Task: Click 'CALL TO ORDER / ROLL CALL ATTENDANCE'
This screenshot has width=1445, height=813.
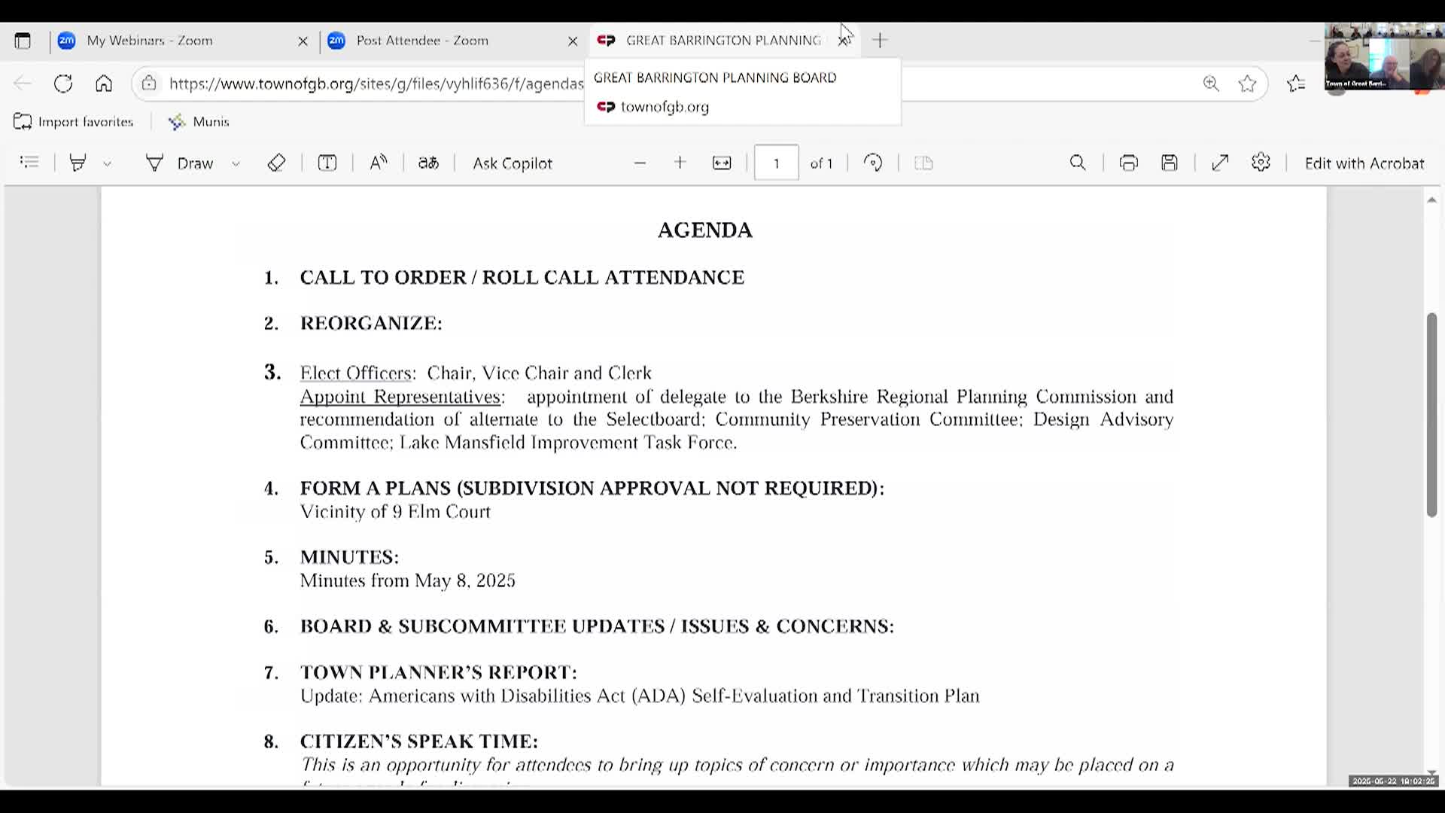Action: pyautogui.click(x=522, y=278)
